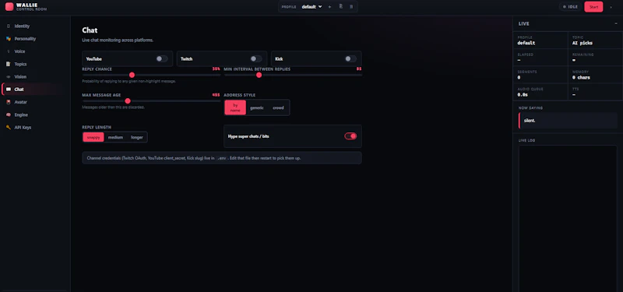Click the masks icon for Personality

click(9, 39)
